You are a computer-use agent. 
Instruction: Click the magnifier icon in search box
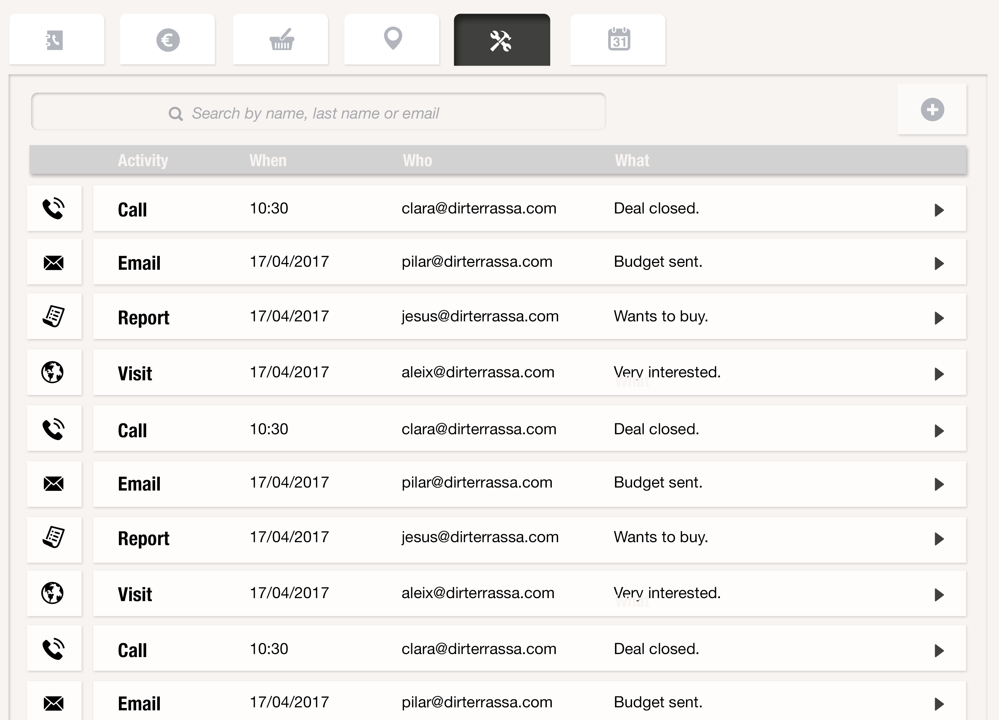point(176,114)
